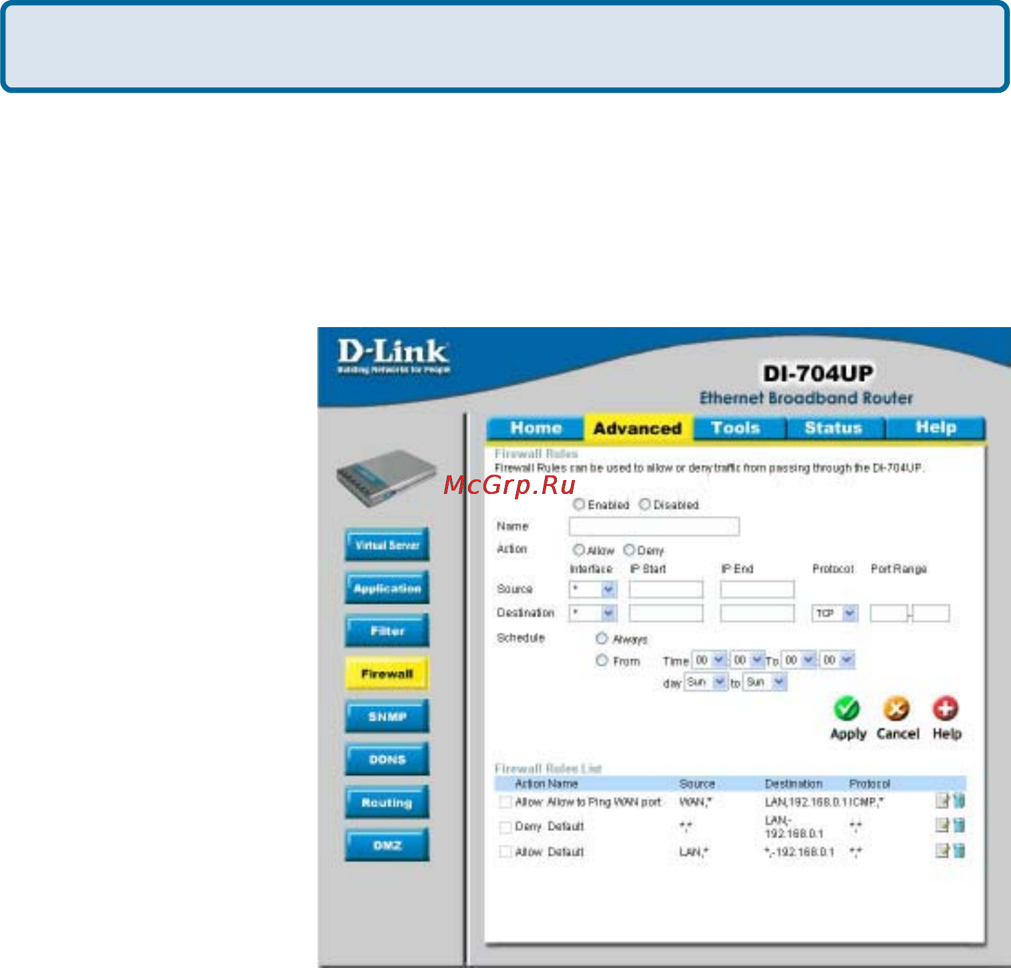Open the end time hour dropdown
Viewport: 1011px width, 968px height.
(x=799, y=660)
